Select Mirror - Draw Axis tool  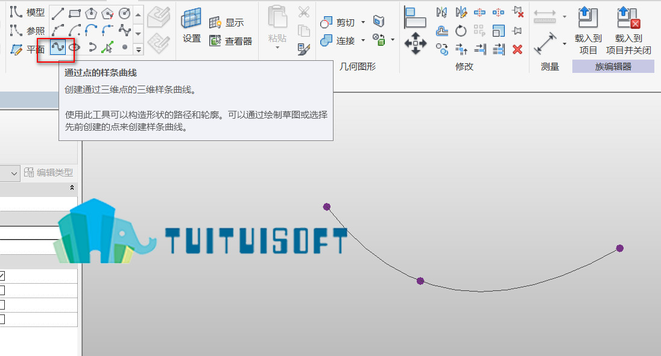click(x=461, y=12)
